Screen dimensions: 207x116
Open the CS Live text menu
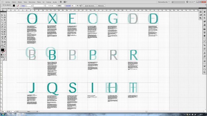(192, 2)
